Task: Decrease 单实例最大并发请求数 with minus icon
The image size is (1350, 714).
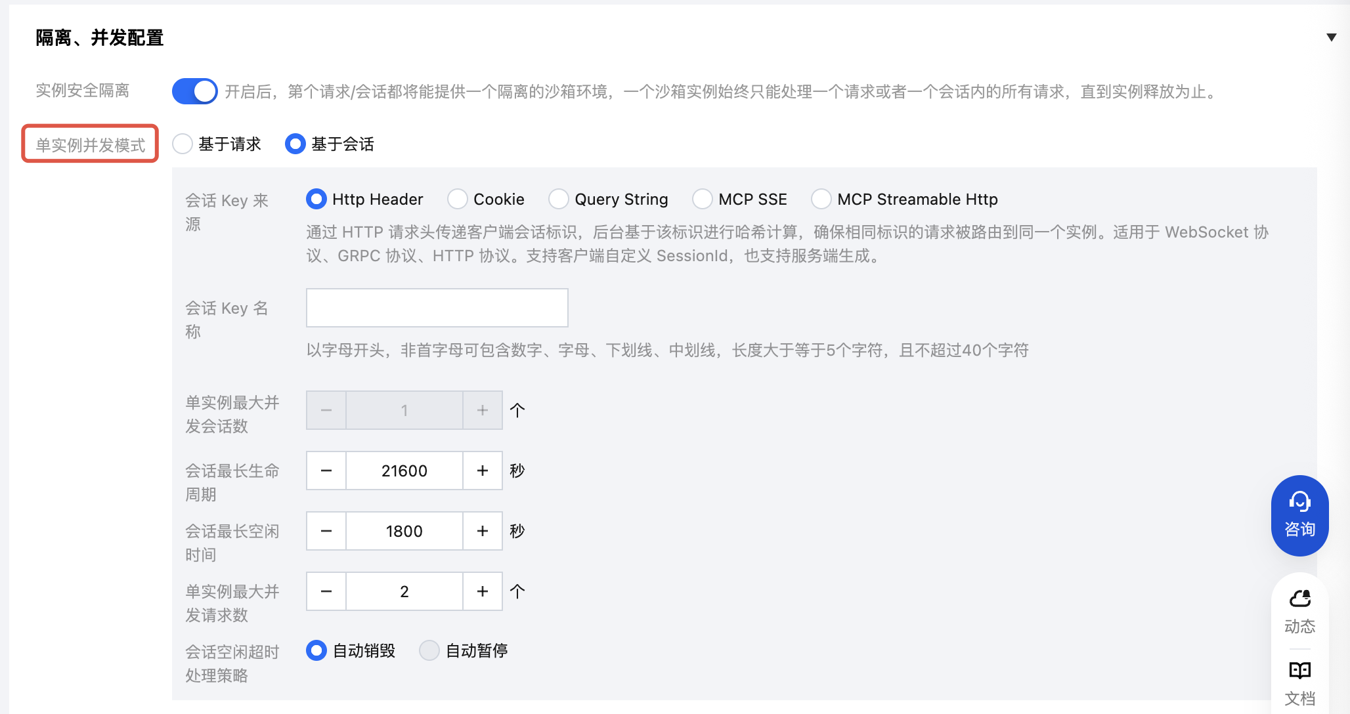Action: (x=326, y=591)
